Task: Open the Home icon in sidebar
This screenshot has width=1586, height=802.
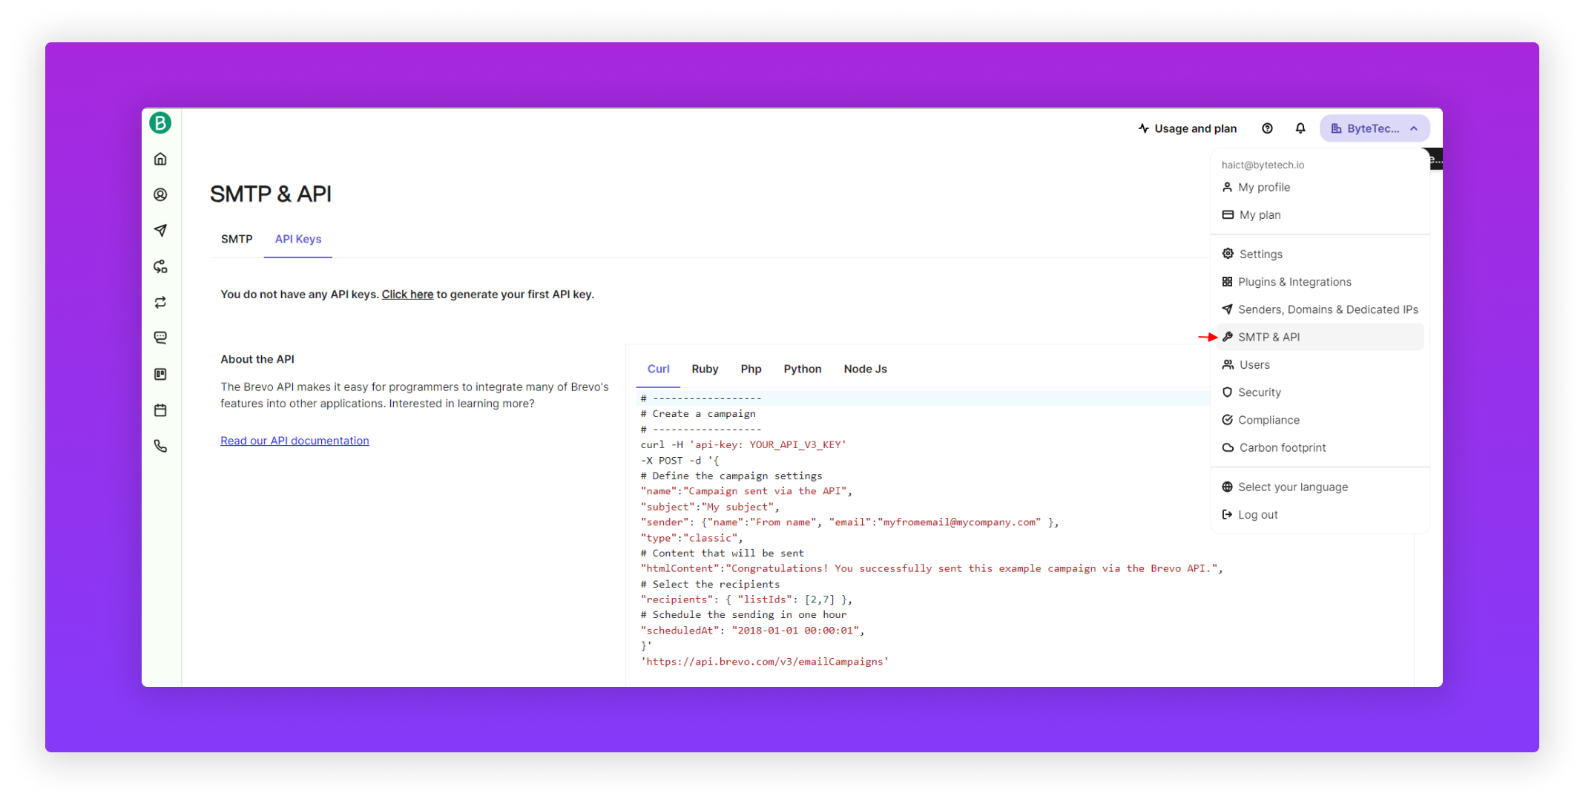Action: pyautogui.click(x=160, y=160)
